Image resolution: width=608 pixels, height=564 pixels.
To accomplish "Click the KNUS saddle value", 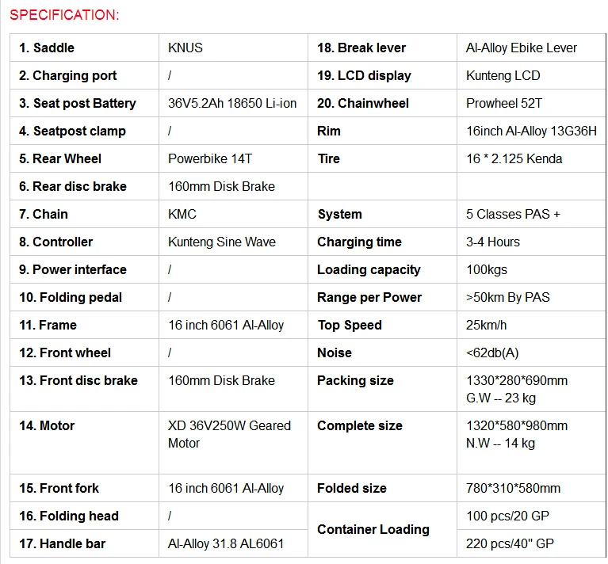I will 185,48.
